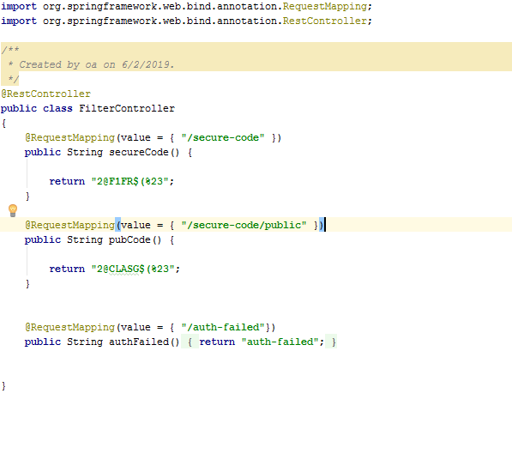Click the @RequestMapping annotation above secureCode
The image size is (512, 466).
point(69,137)
